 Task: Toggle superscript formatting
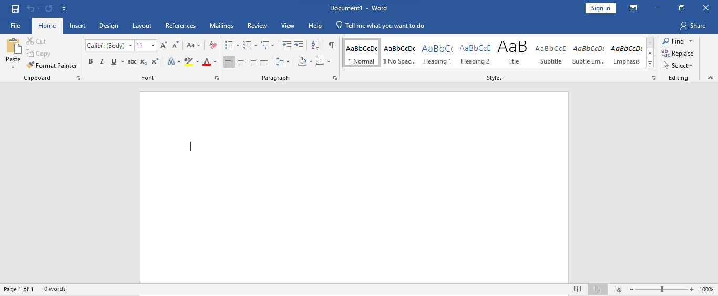point(155,61)
